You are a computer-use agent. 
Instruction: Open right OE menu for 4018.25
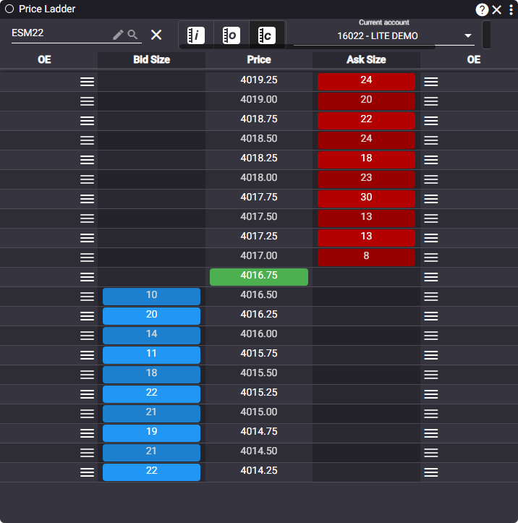tap(431, 160)
